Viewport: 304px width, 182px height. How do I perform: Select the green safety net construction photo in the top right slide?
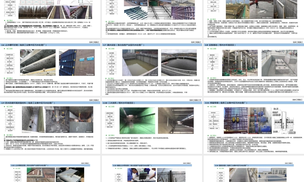point(237,9)
